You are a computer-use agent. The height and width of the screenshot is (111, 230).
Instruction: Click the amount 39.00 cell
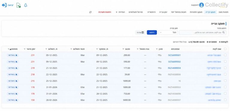click(127, 74)
